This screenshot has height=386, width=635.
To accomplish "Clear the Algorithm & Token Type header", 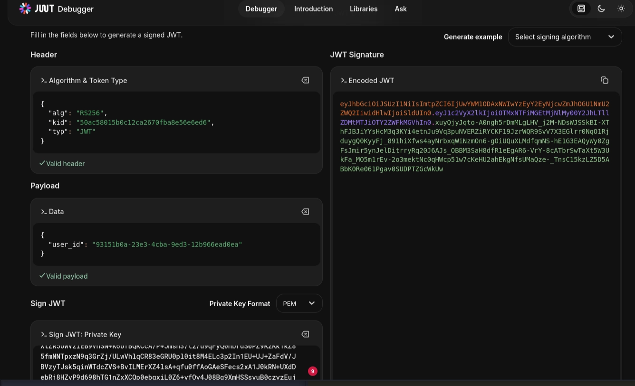I will pyautogui.click(x=305, y=80).
